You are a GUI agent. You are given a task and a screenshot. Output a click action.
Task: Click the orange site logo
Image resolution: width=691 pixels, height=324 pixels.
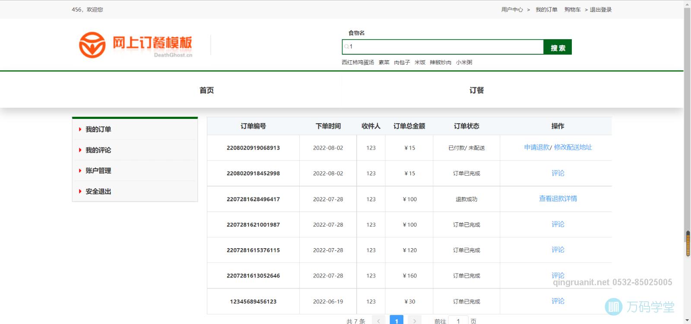point(135,44)
